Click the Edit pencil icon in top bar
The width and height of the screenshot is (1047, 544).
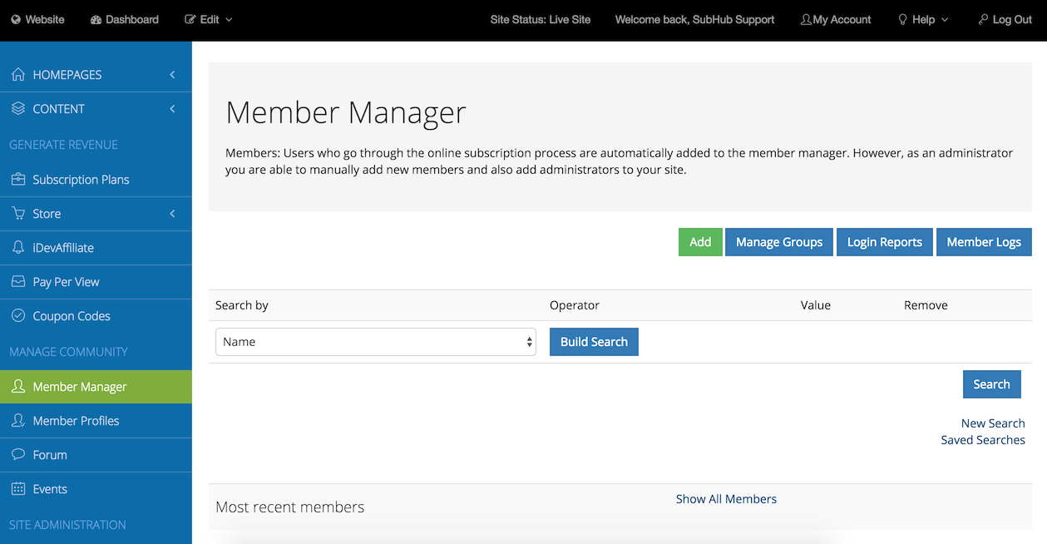point(190,20)
